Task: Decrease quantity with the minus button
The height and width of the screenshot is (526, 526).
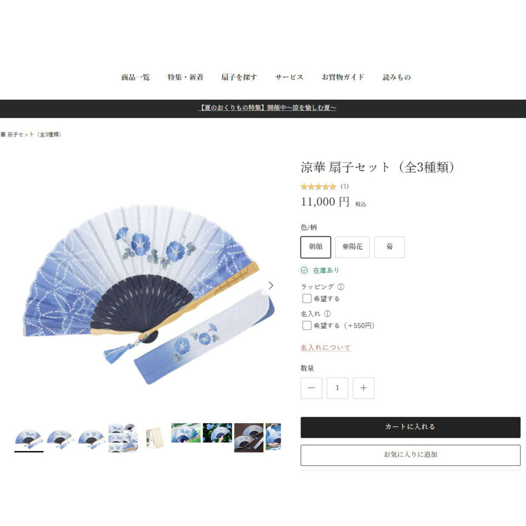Action: 311,388
